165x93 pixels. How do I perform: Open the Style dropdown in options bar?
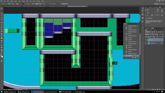coord(38,4)
